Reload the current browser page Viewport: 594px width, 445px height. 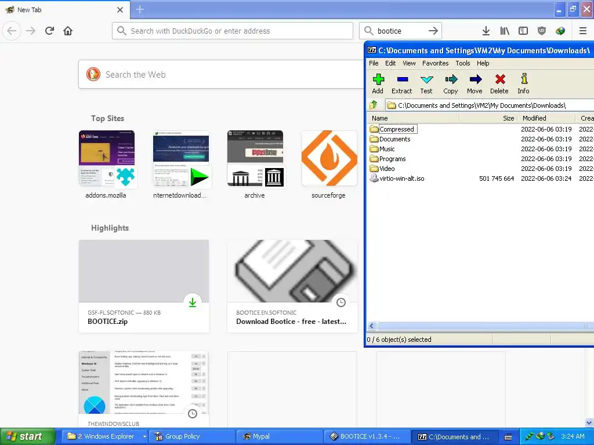pyautogui.click(x=49, y=31)
